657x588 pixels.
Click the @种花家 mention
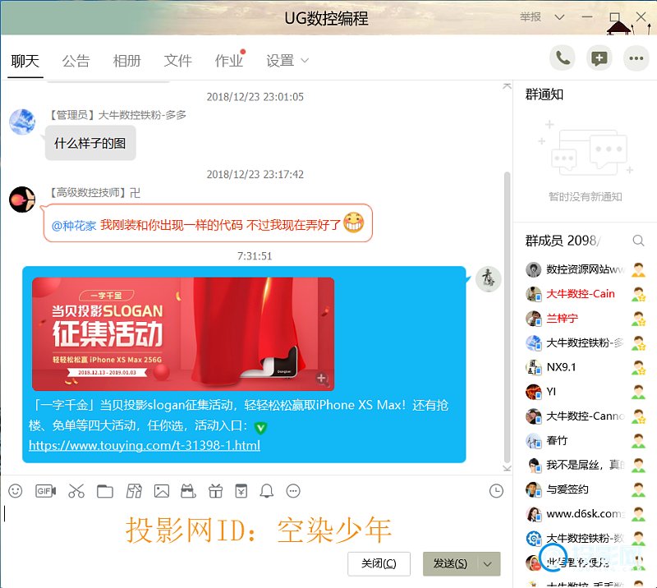coord(74,226)
